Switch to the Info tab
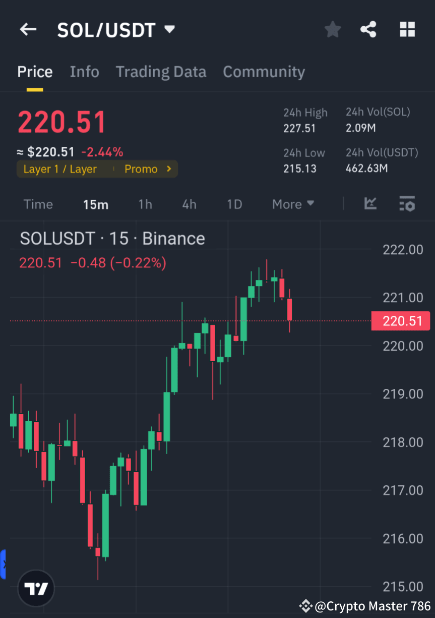The height and width of the screenshot is (618, 435). pos(84,72)
